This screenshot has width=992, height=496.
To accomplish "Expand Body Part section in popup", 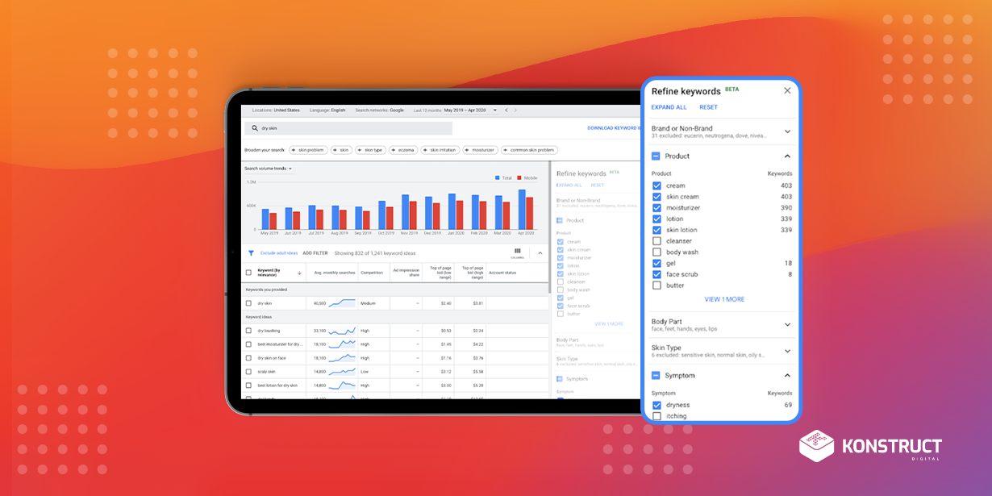I will coord(787,325).
